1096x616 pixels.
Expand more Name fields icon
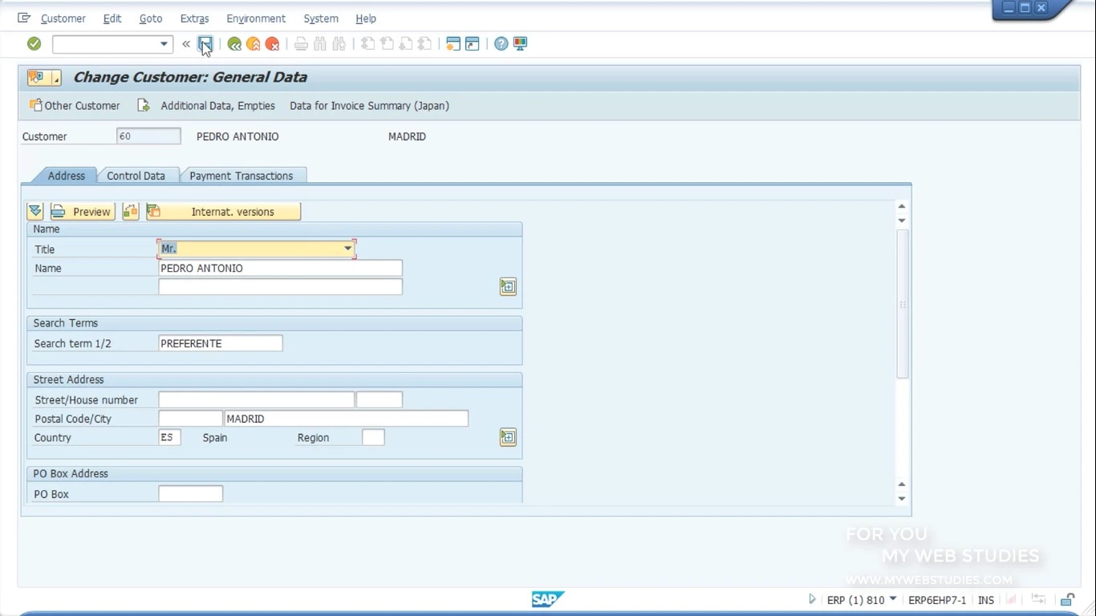pyautogui.click(x=508, y=286)
